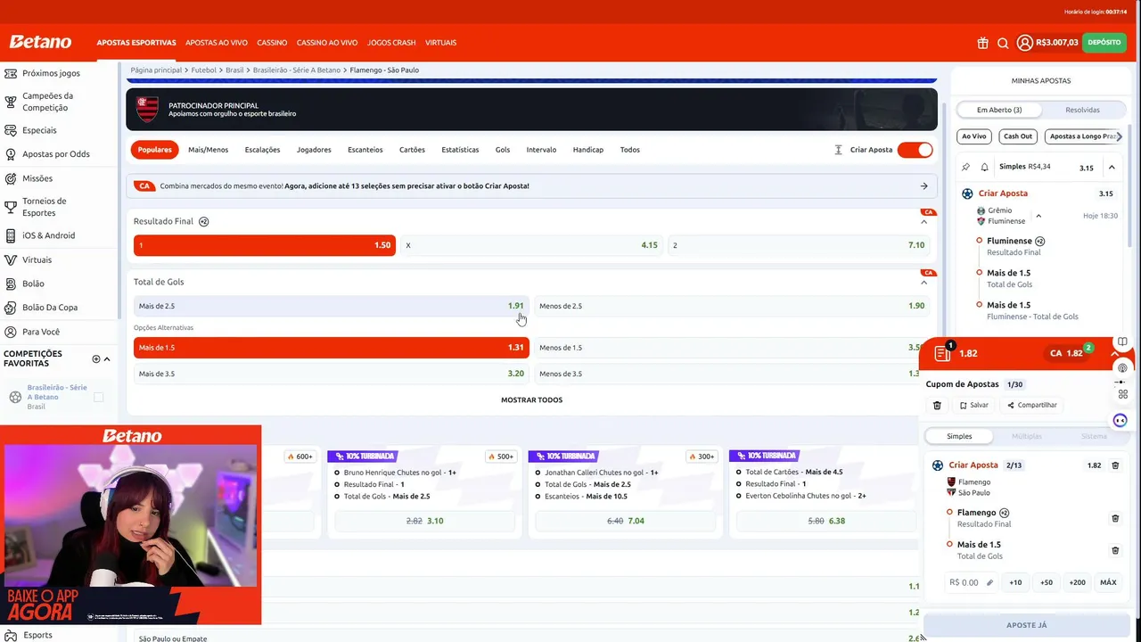Open the Apostas Ao Vivo menu
Screen dimensions: 1141x642
coord(217,43)
